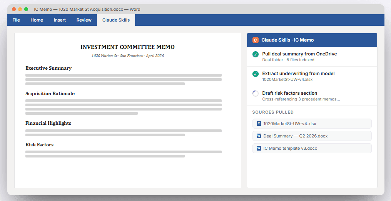391x201 pixels.
Task: Click the Executive Summary heading
Action: pyautogui.click(x=48, y=68)
